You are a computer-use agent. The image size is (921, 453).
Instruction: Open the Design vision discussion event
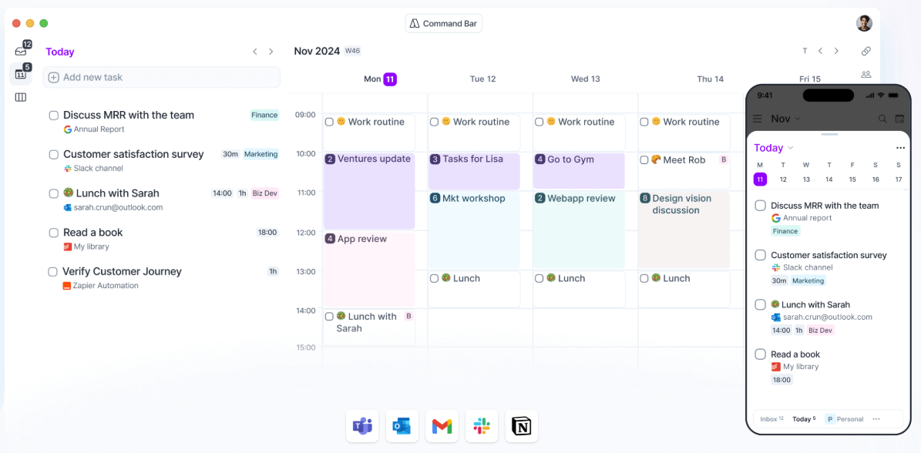click(x=684, y=230)
